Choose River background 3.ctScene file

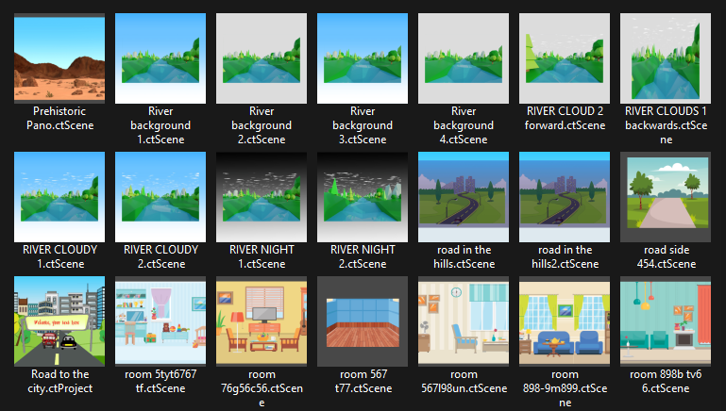click(363, 58)
